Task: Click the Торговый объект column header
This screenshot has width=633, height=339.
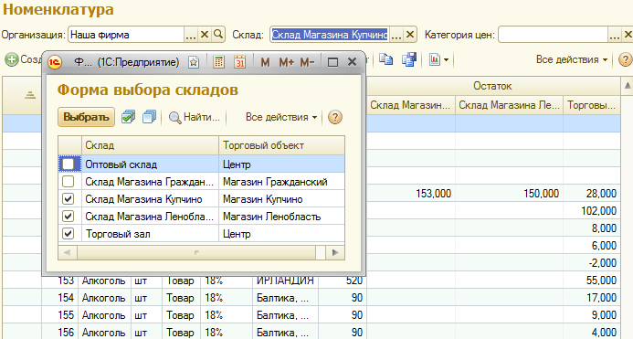Action: tap(281, 145)
